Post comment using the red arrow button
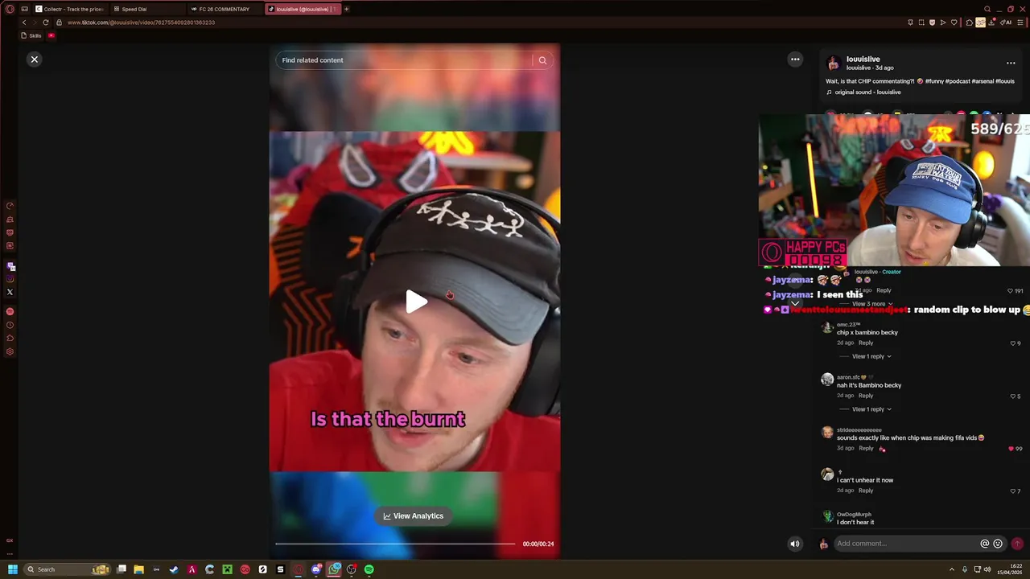The height and width of the screenshot is (579, 1030). (1017, 544)
